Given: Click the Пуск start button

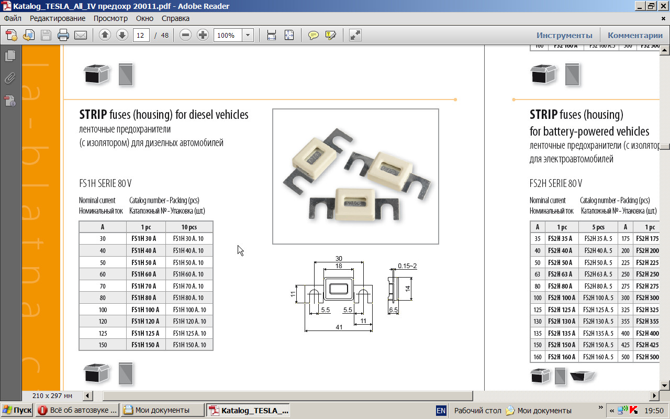Looking at the screenshot, I should 17,410.
